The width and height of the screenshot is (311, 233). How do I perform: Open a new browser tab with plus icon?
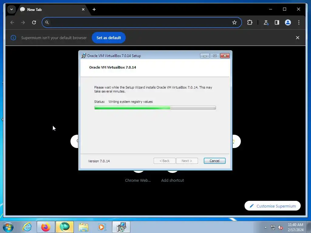pyautogui.click(x=94, y=9)
